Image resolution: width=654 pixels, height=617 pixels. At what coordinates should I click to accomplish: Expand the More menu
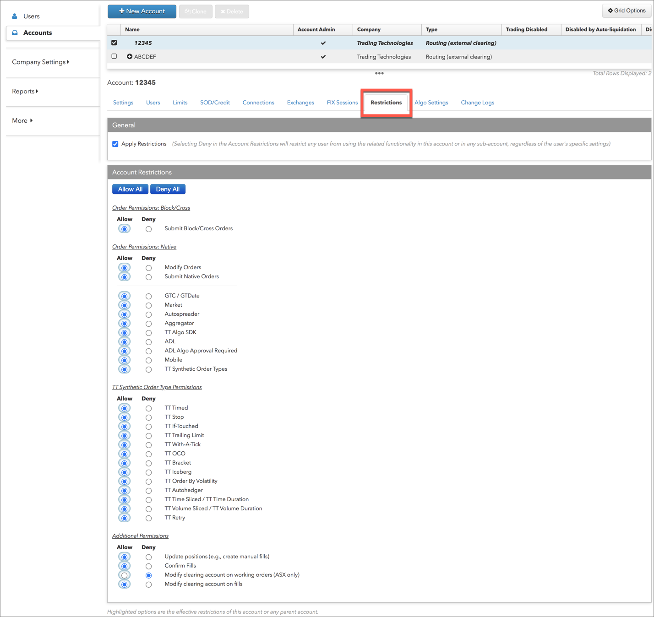22,120
